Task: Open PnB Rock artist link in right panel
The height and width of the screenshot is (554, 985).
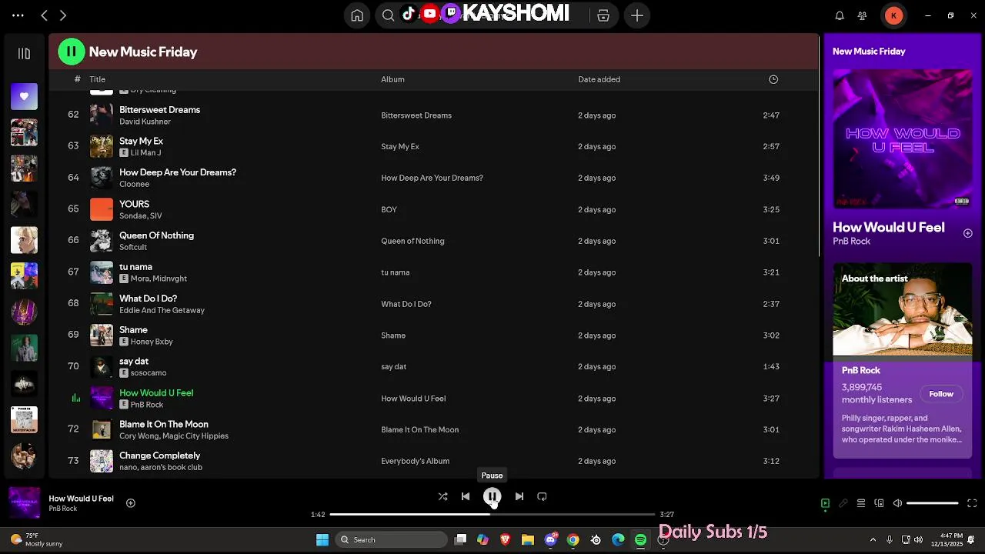Action: [x=851, y=241]
